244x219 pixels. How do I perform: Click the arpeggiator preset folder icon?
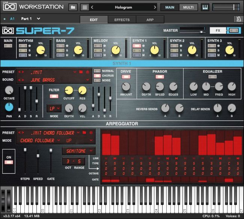click(x=84, y=133)
